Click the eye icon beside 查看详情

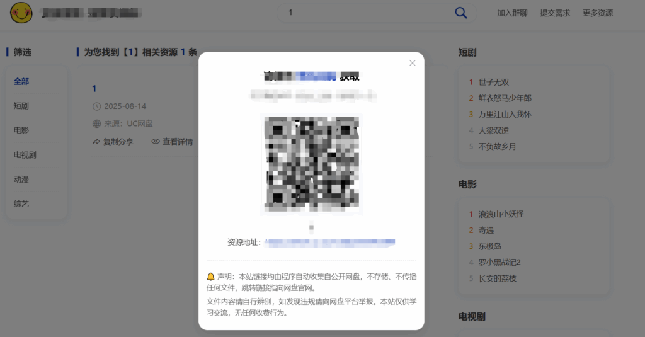tap(156, 142)
